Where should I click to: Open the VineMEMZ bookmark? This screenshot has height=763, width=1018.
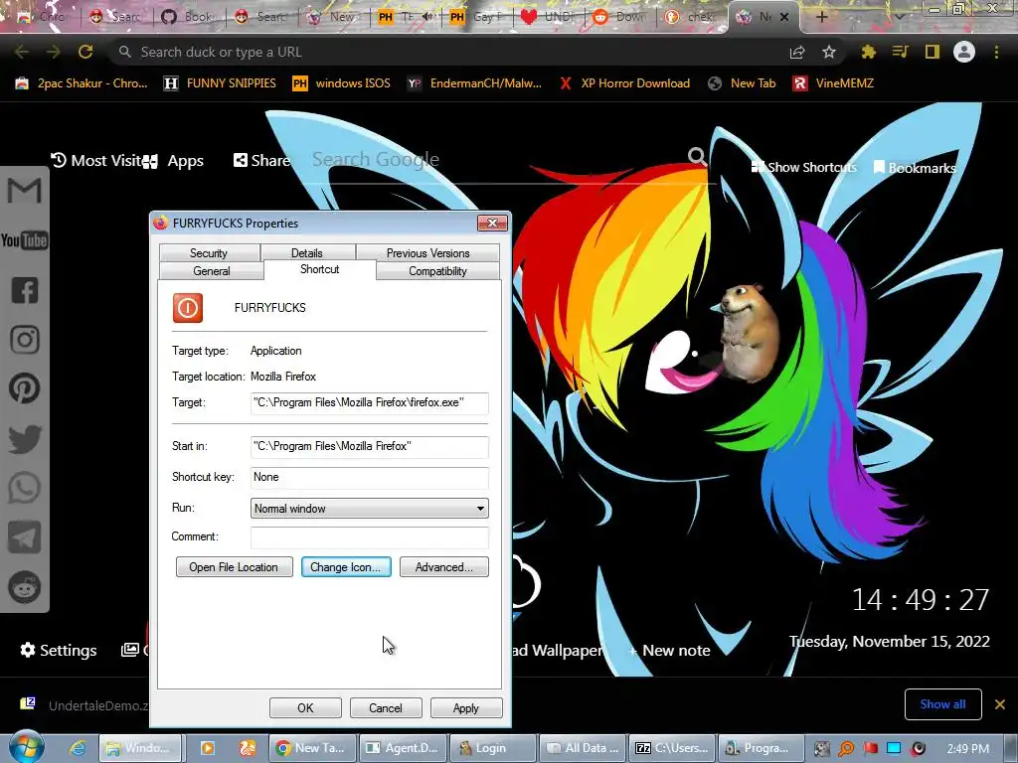pyautogui.click(x=833, y=83)
